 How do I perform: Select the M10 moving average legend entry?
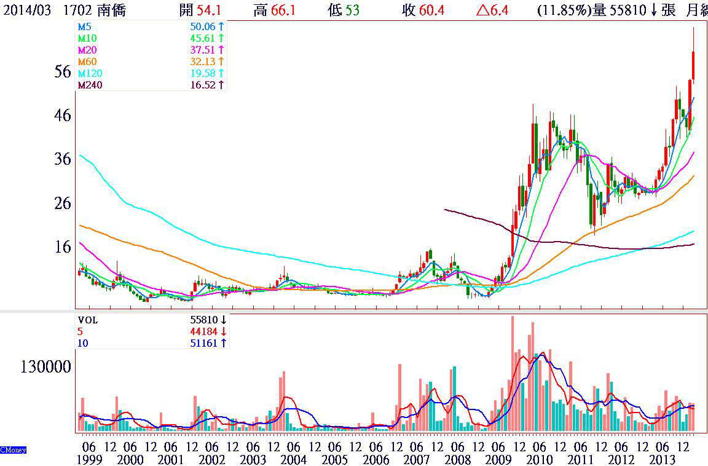tap(86, 39)
